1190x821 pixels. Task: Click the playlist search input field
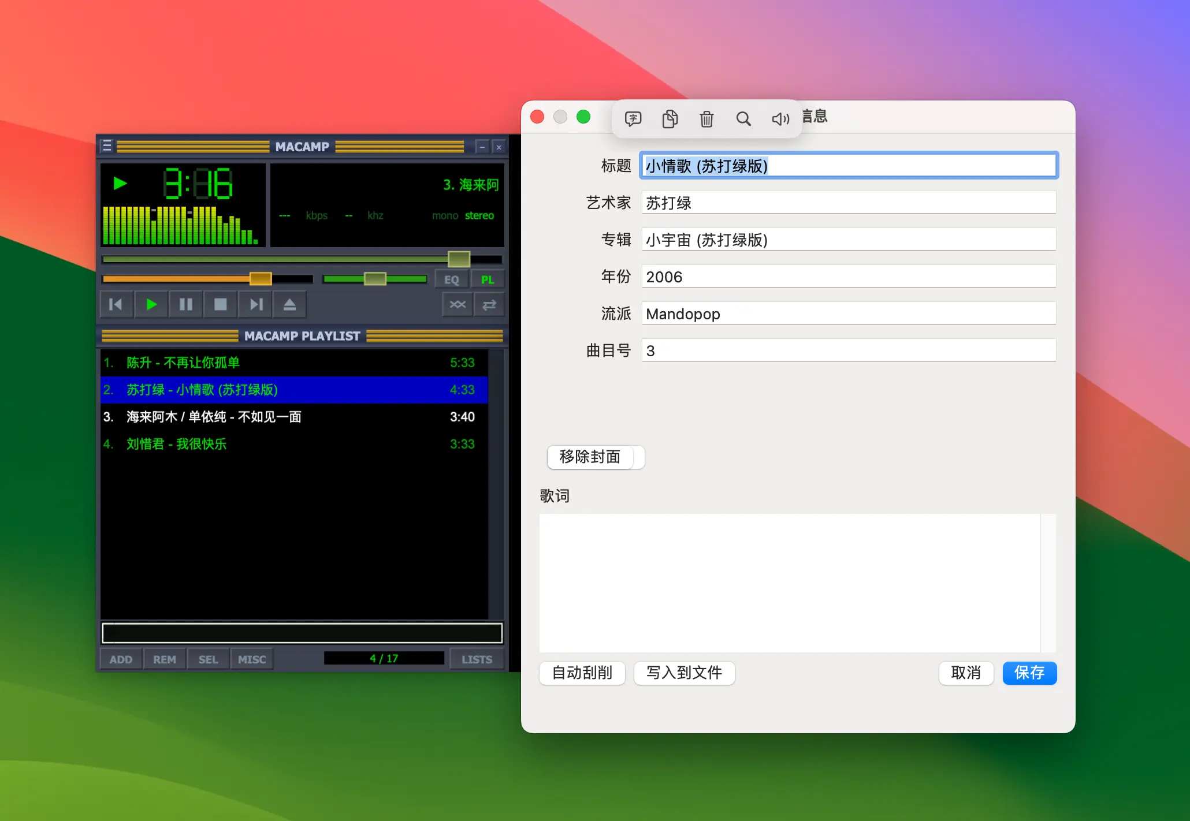click(302, 633)
